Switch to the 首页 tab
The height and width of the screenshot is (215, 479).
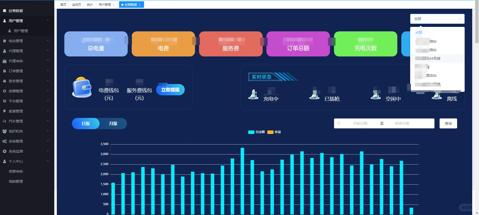pyautogui.click(x=63, y=5)
